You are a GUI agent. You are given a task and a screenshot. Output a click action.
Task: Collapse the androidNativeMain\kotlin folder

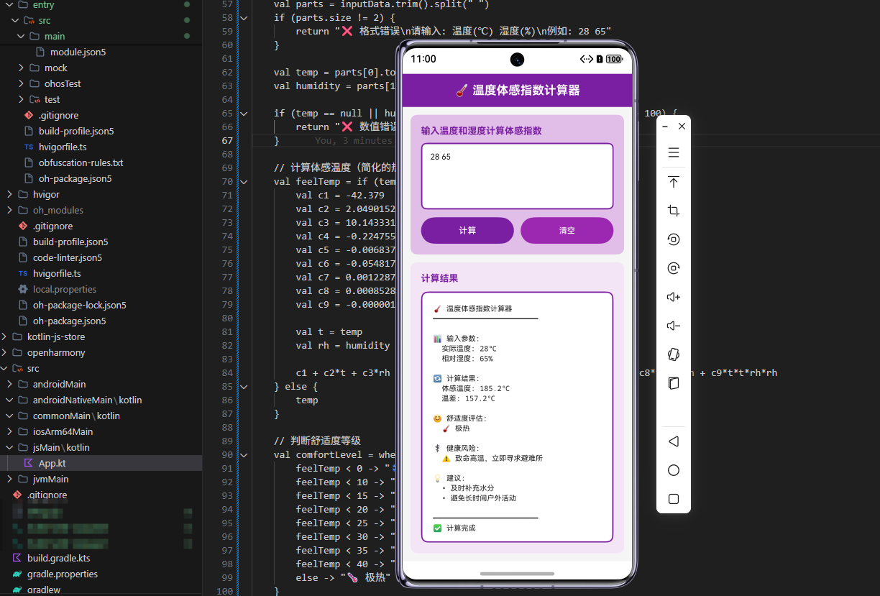[10, 400]
